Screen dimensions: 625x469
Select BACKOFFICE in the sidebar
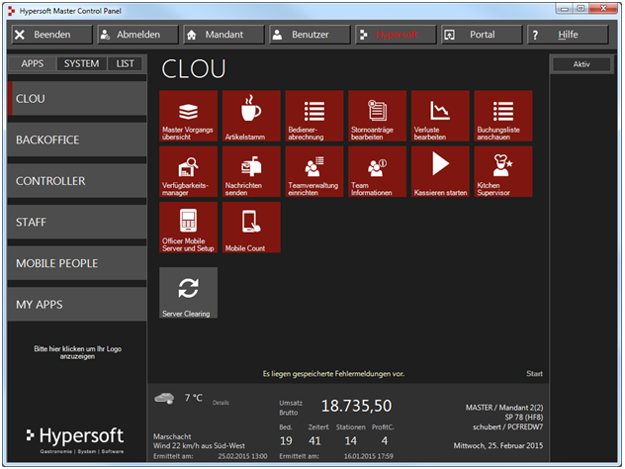tap(77, 141)
